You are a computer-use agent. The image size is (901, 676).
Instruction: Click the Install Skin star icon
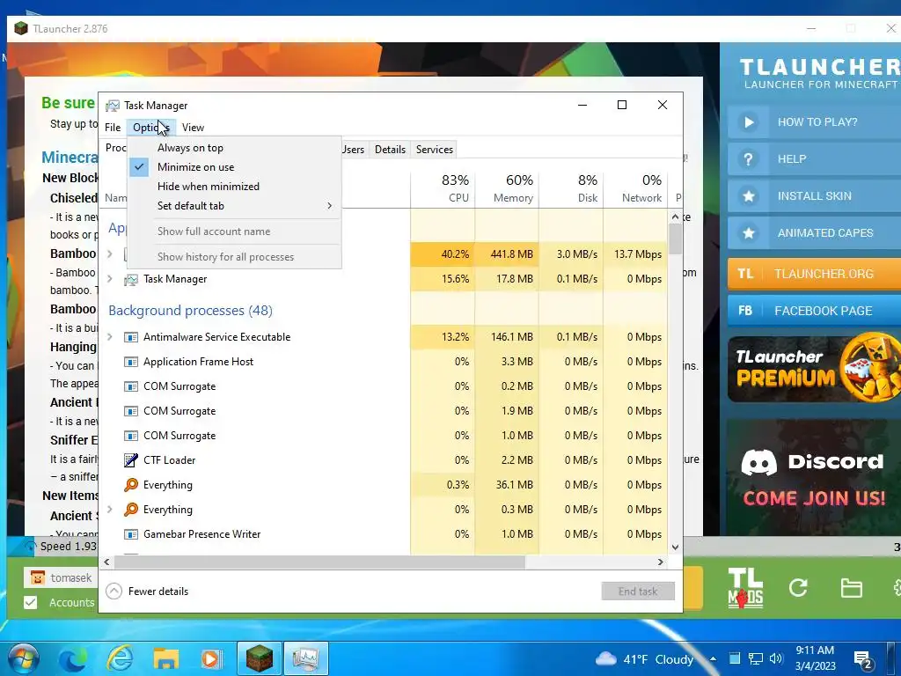pos(748,196)
